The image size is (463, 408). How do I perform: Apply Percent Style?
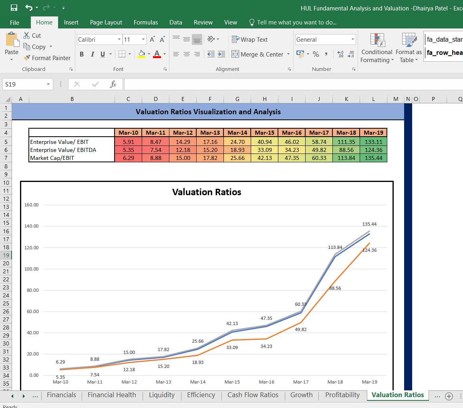(316, 54)
